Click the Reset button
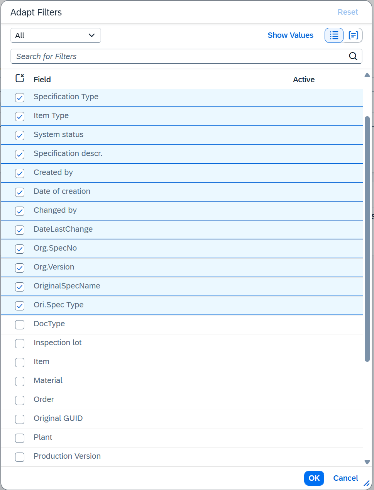 (x=347, y=12)
